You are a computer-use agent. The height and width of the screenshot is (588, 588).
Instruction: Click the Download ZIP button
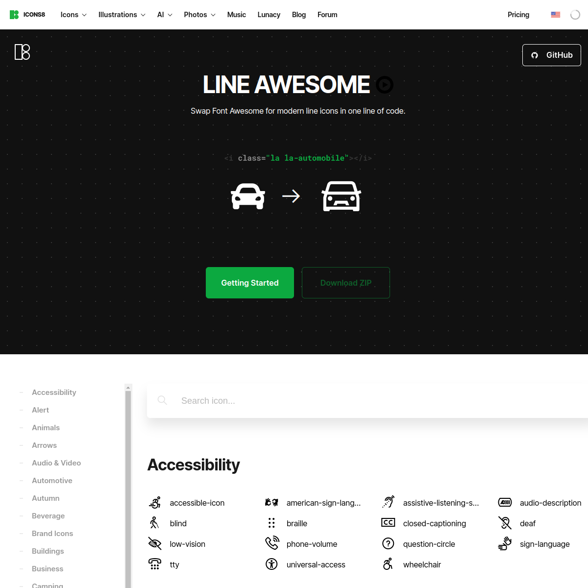(x=346, y=283)
